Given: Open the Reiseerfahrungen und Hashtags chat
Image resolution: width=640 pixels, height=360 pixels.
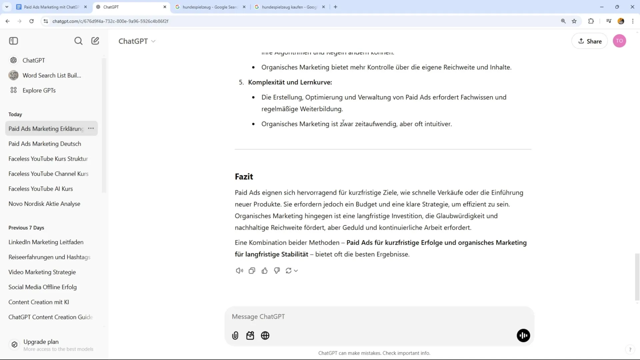Looking at the screenshot, I should coord(52,257).
